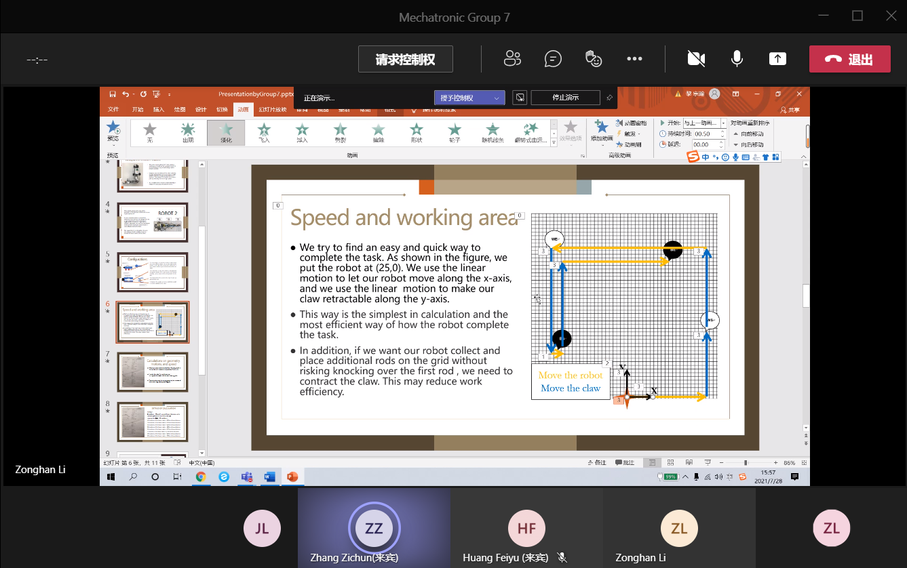Screen dimensions: 907x568
Task: Open the meeting chat conversation
Action: [x=553, y=59]
